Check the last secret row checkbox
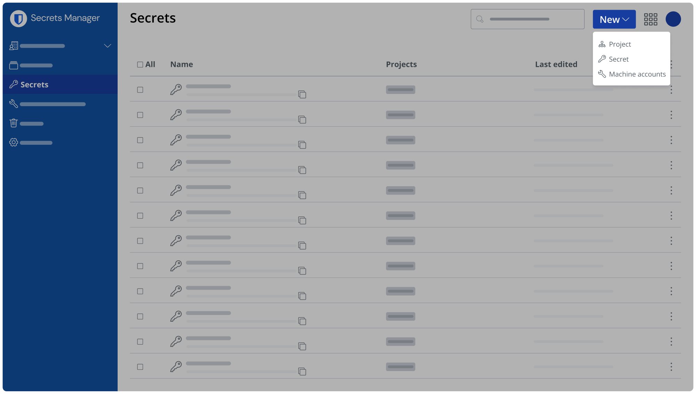This screenshot has width=696, height=394. pos(140,367)
